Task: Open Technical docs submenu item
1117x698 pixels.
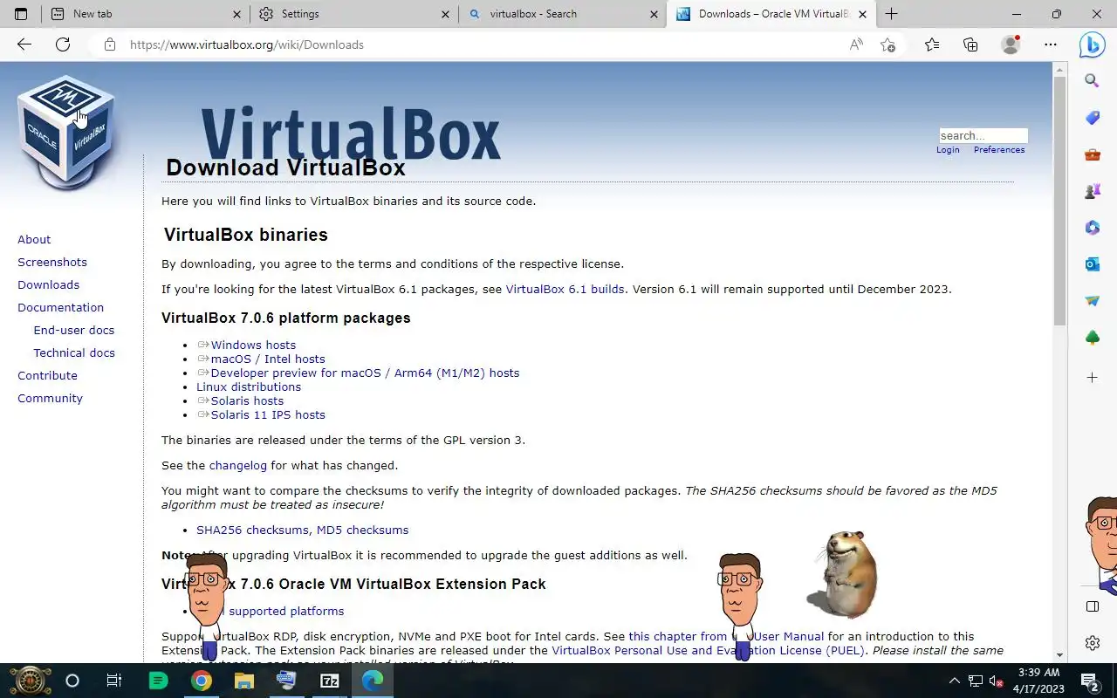Action: 74,352
